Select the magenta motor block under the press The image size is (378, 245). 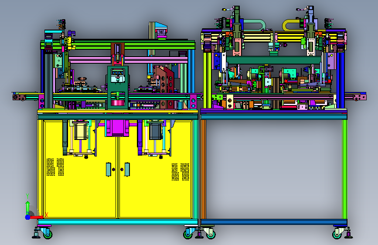pos(117,128)
